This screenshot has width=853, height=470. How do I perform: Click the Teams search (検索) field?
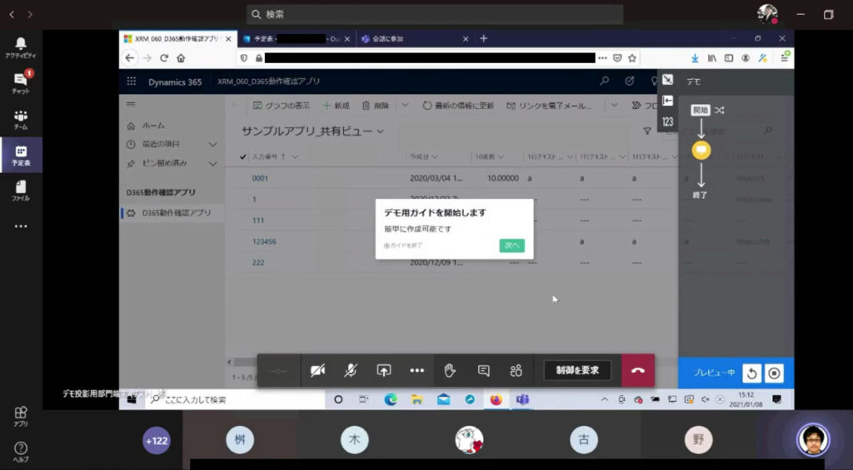435,14
